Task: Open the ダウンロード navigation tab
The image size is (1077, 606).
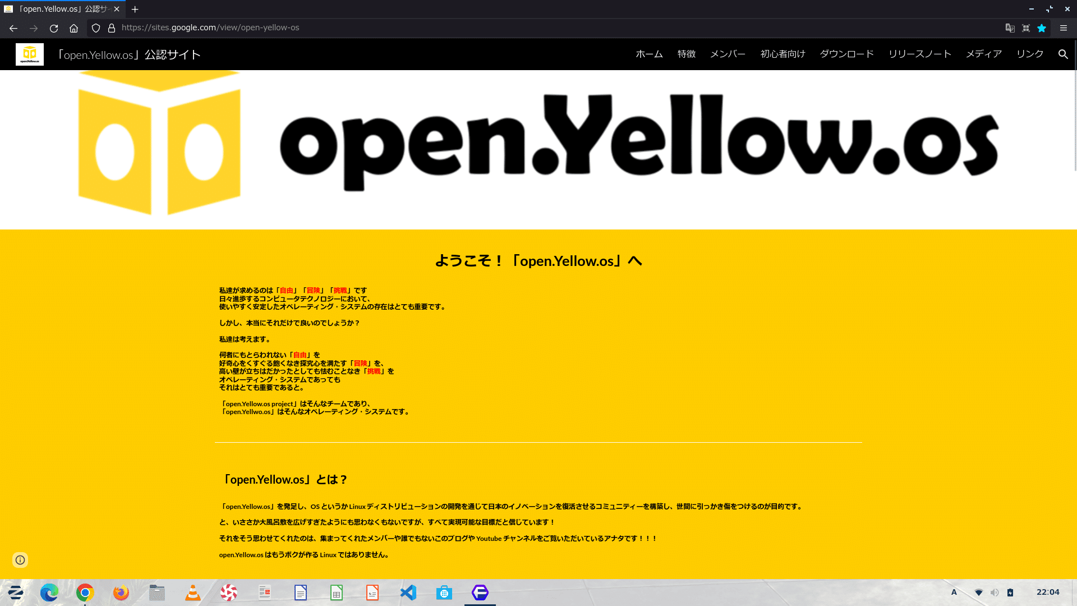Action: click(x=846, y=54)
